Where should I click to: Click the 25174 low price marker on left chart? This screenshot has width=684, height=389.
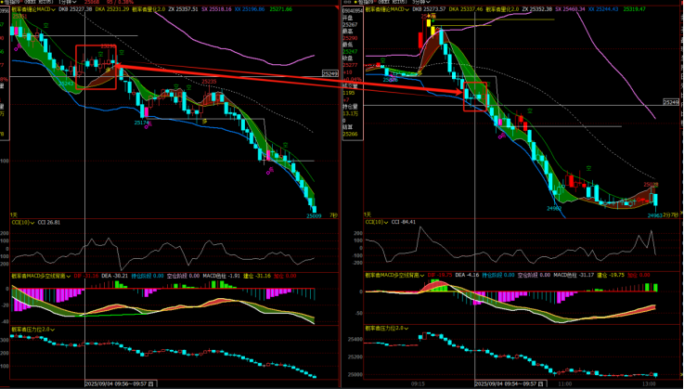click(x=141, y=123)
